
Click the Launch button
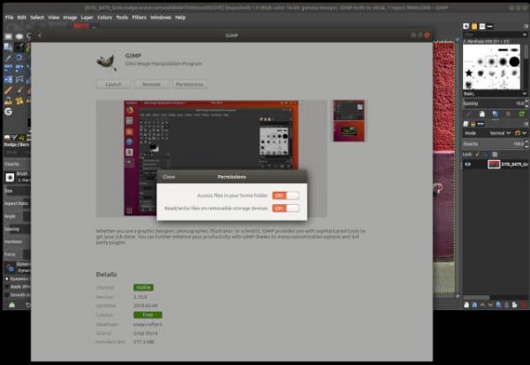(x=114, y=84)
